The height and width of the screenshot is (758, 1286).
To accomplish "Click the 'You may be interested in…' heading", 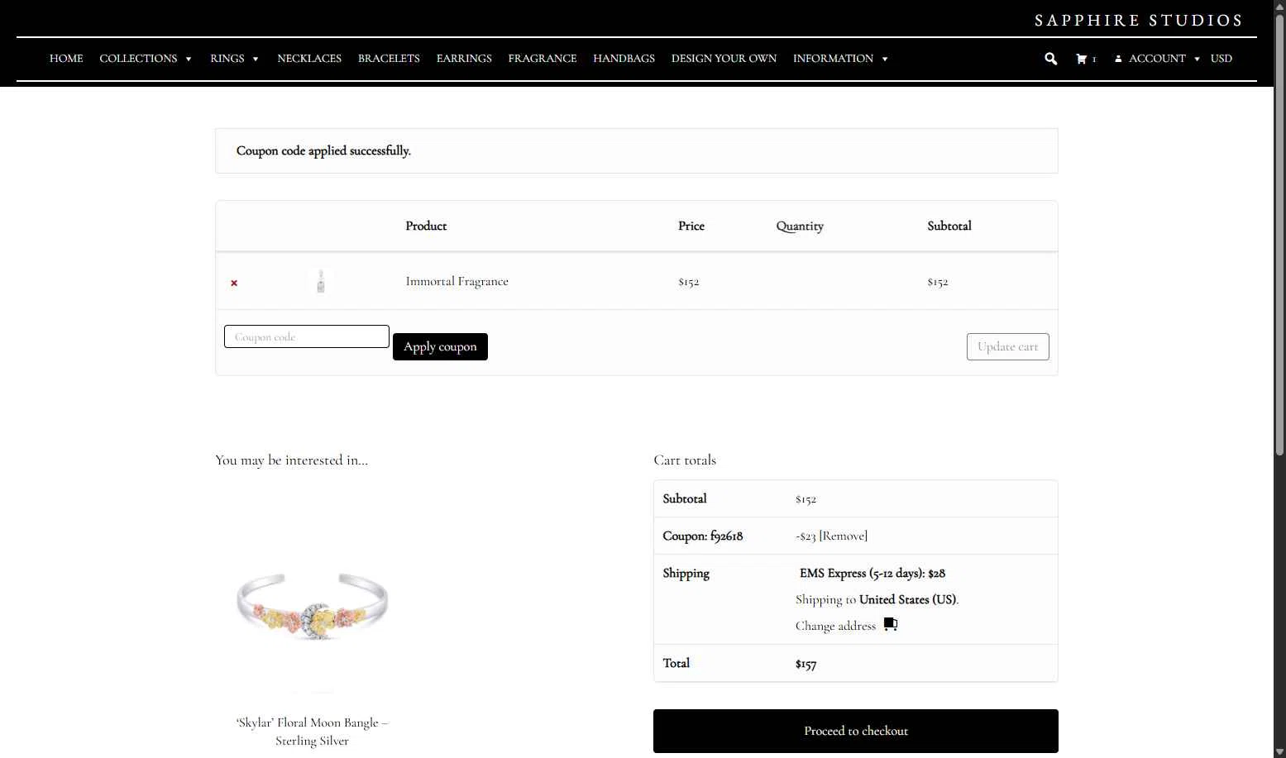I will 292,460.
